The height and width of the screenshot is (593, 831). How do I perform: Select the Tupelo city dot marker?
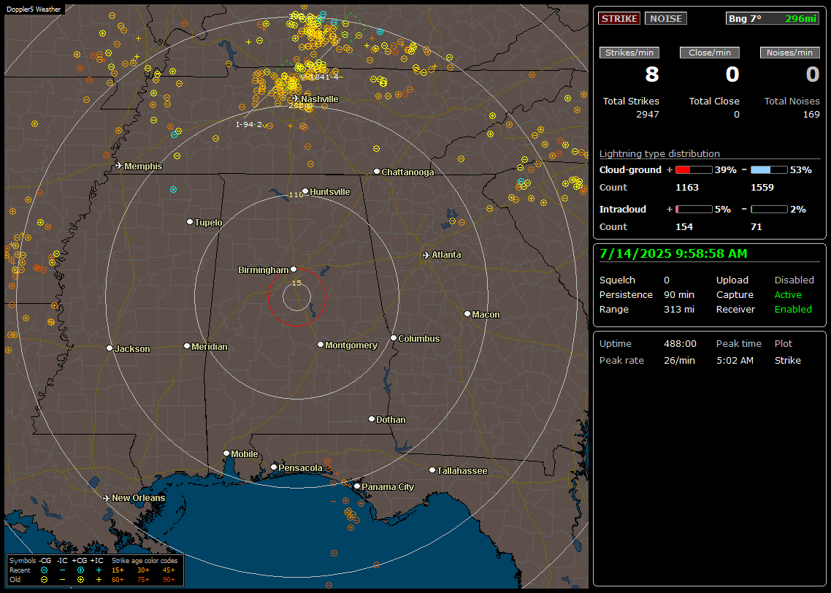(x=190, y=221)
